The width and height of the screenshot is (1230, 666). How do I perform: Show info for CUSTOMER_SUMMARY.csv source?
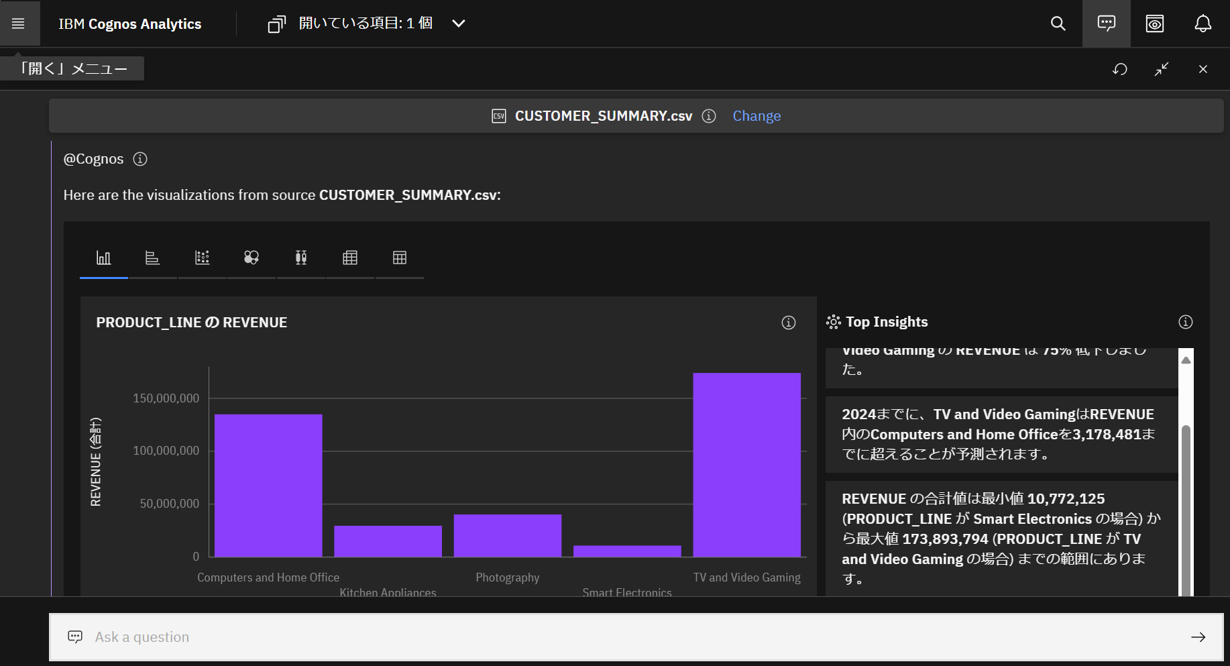pos(709,116)
